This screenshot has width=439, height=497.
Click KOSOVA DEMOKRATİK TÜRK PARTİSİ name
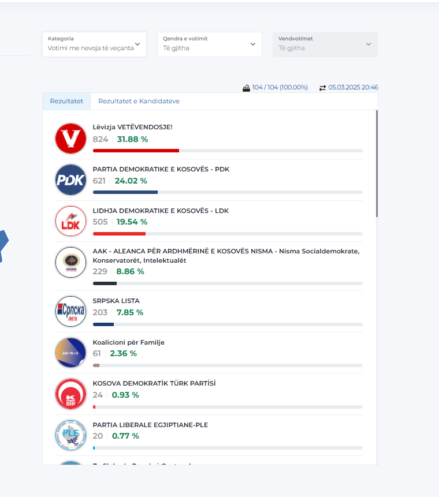[x=154, y=383]
